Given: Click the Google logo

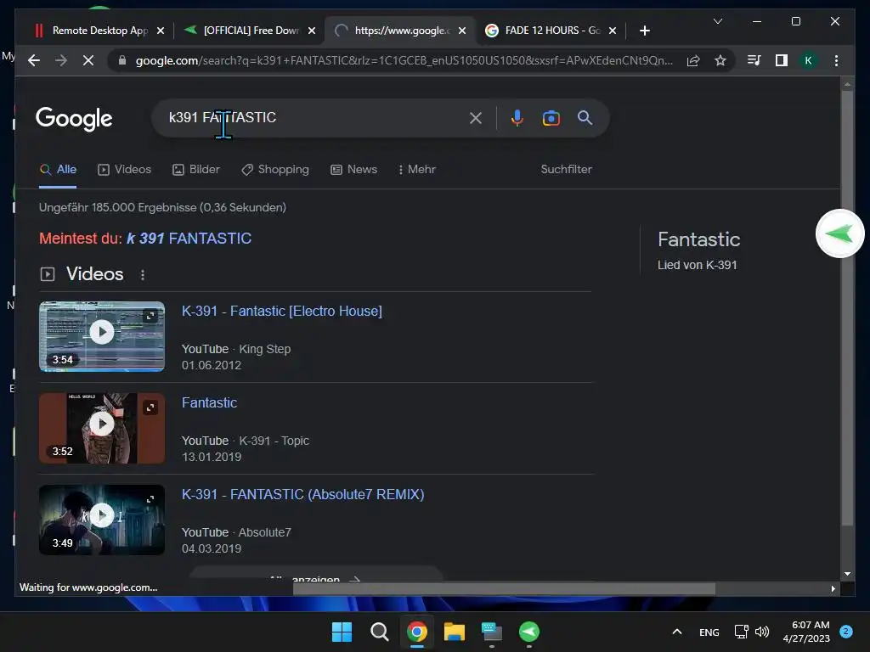Looking at the screenshot, I should pyautogui.click(x=74, y=118).
